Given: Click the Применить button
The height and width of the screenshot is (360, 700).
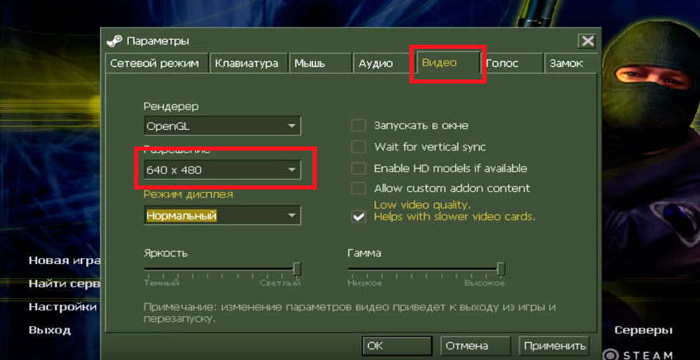Looking at the screenshot, I should pos(554,346).
